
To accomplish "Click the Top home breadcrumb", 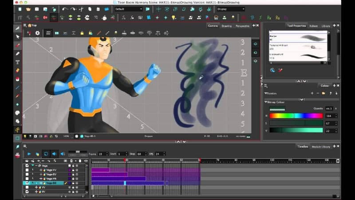I will 32,25.
